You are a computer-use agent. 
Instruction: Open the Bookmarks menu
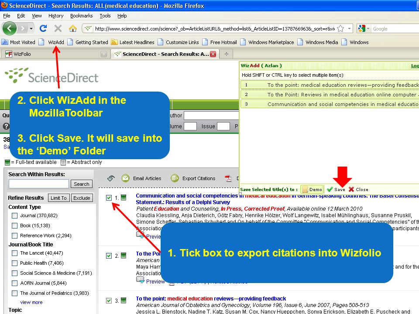(81, 16)
